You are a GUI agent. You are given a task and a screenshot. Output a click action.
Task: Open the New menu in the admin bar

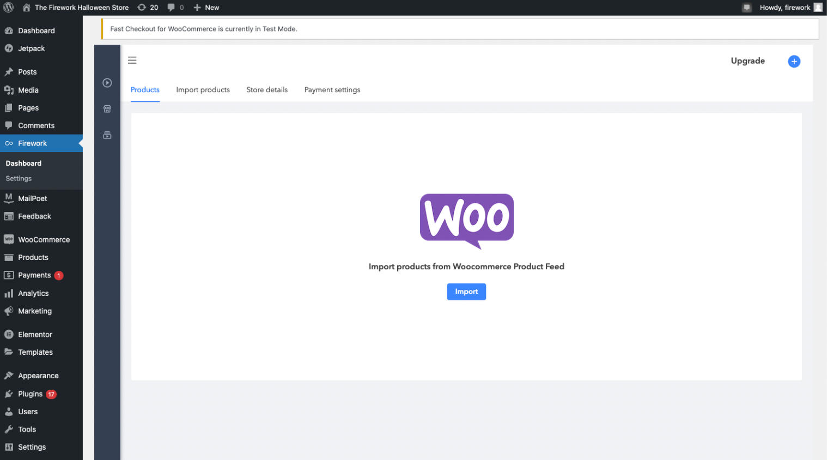206,7
